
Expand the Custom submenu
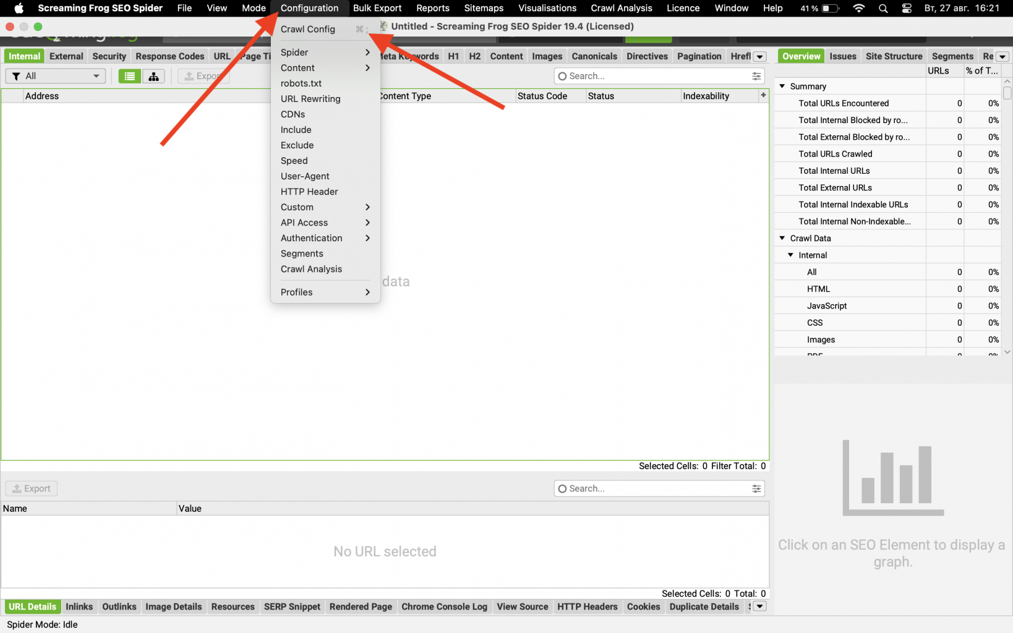[325, 207]
